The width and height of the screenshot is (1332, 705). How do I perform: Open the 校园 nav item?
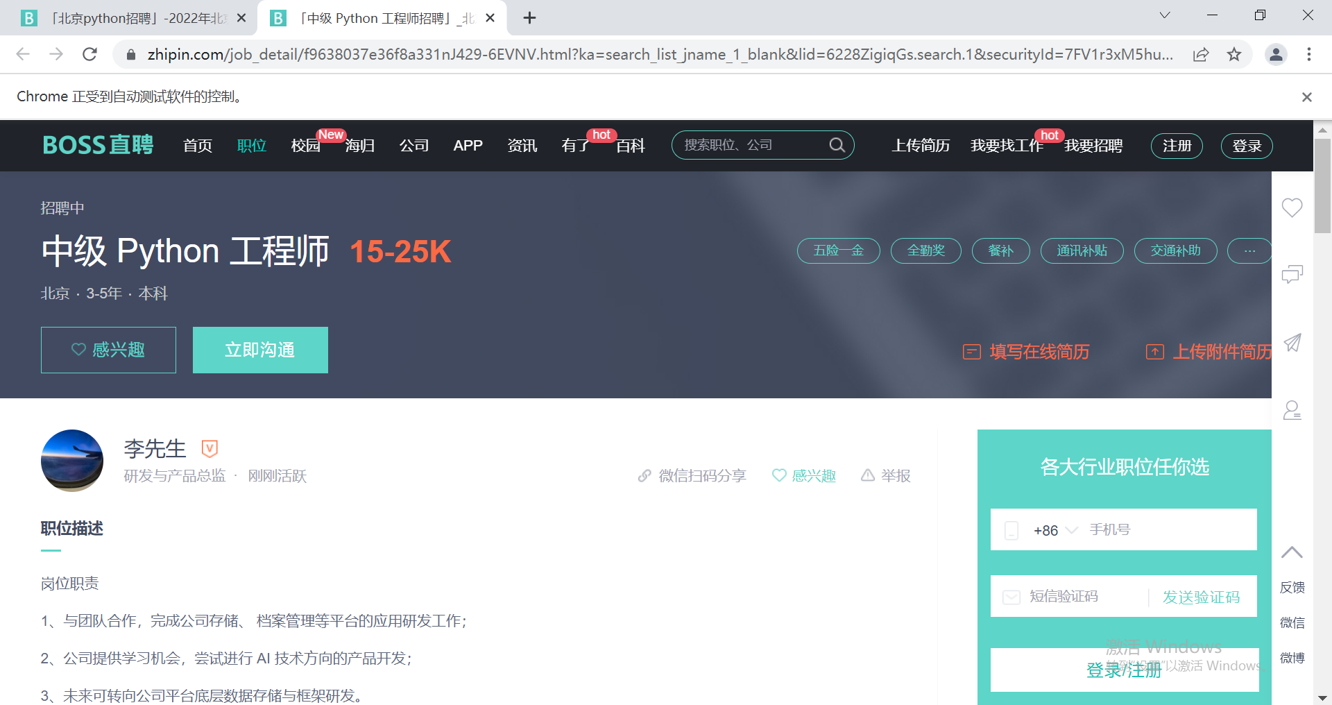click(x=306, y=146)
